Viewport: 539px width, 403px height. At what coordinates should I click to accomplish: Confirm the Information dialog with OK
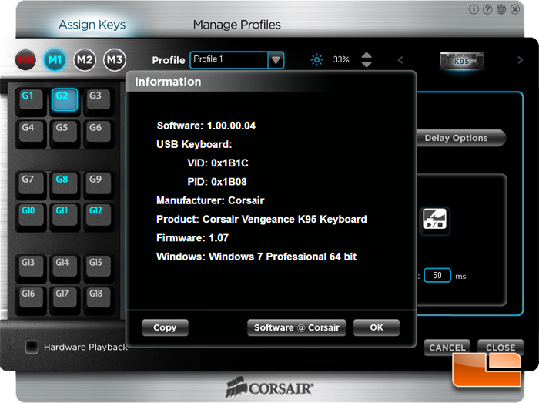(377, 327)
